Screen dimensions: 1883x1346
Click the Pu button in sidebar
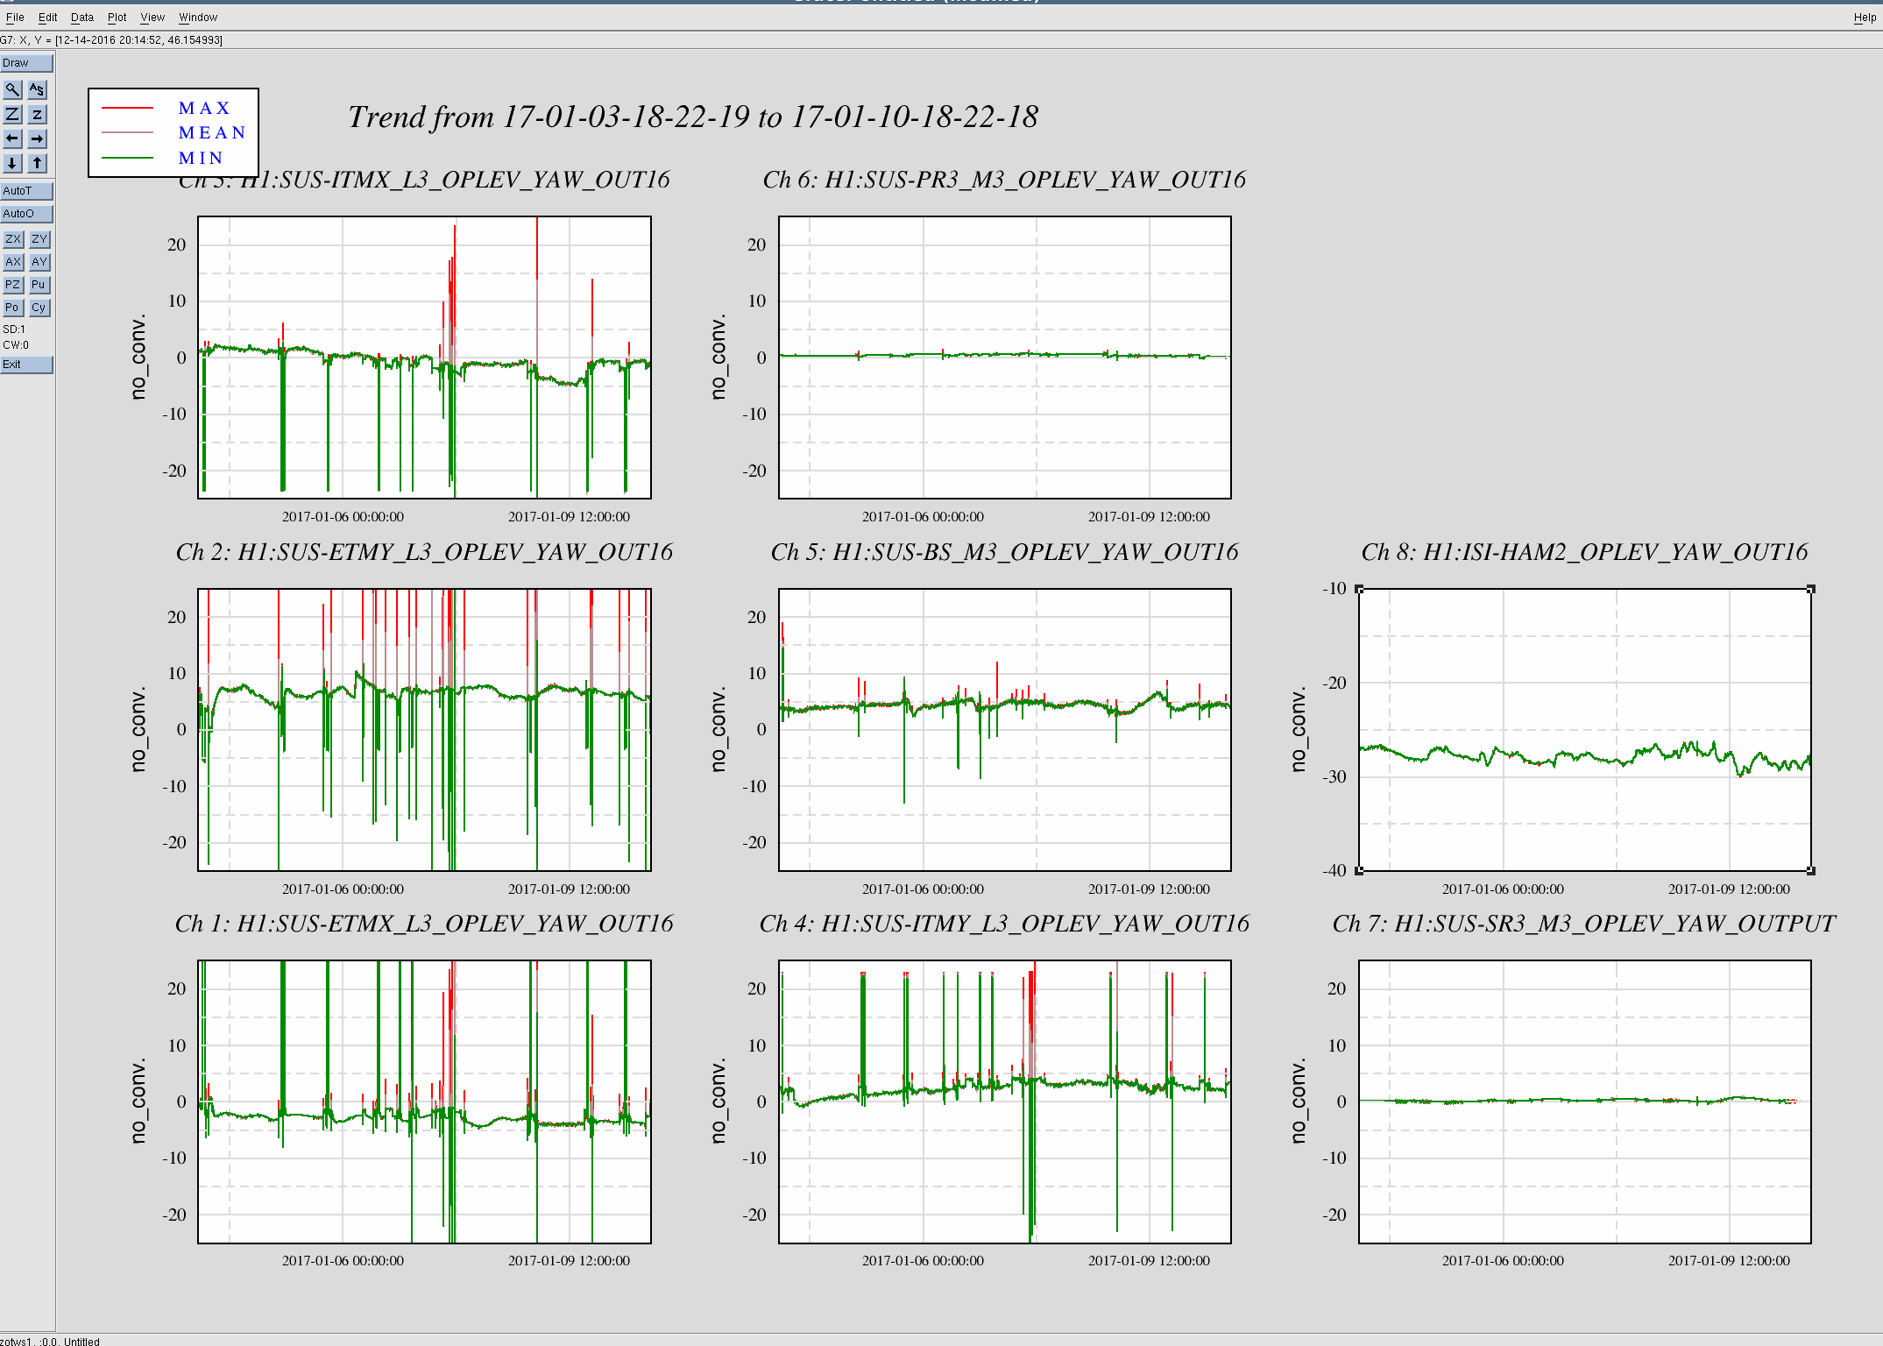click(x=39, y=285)
